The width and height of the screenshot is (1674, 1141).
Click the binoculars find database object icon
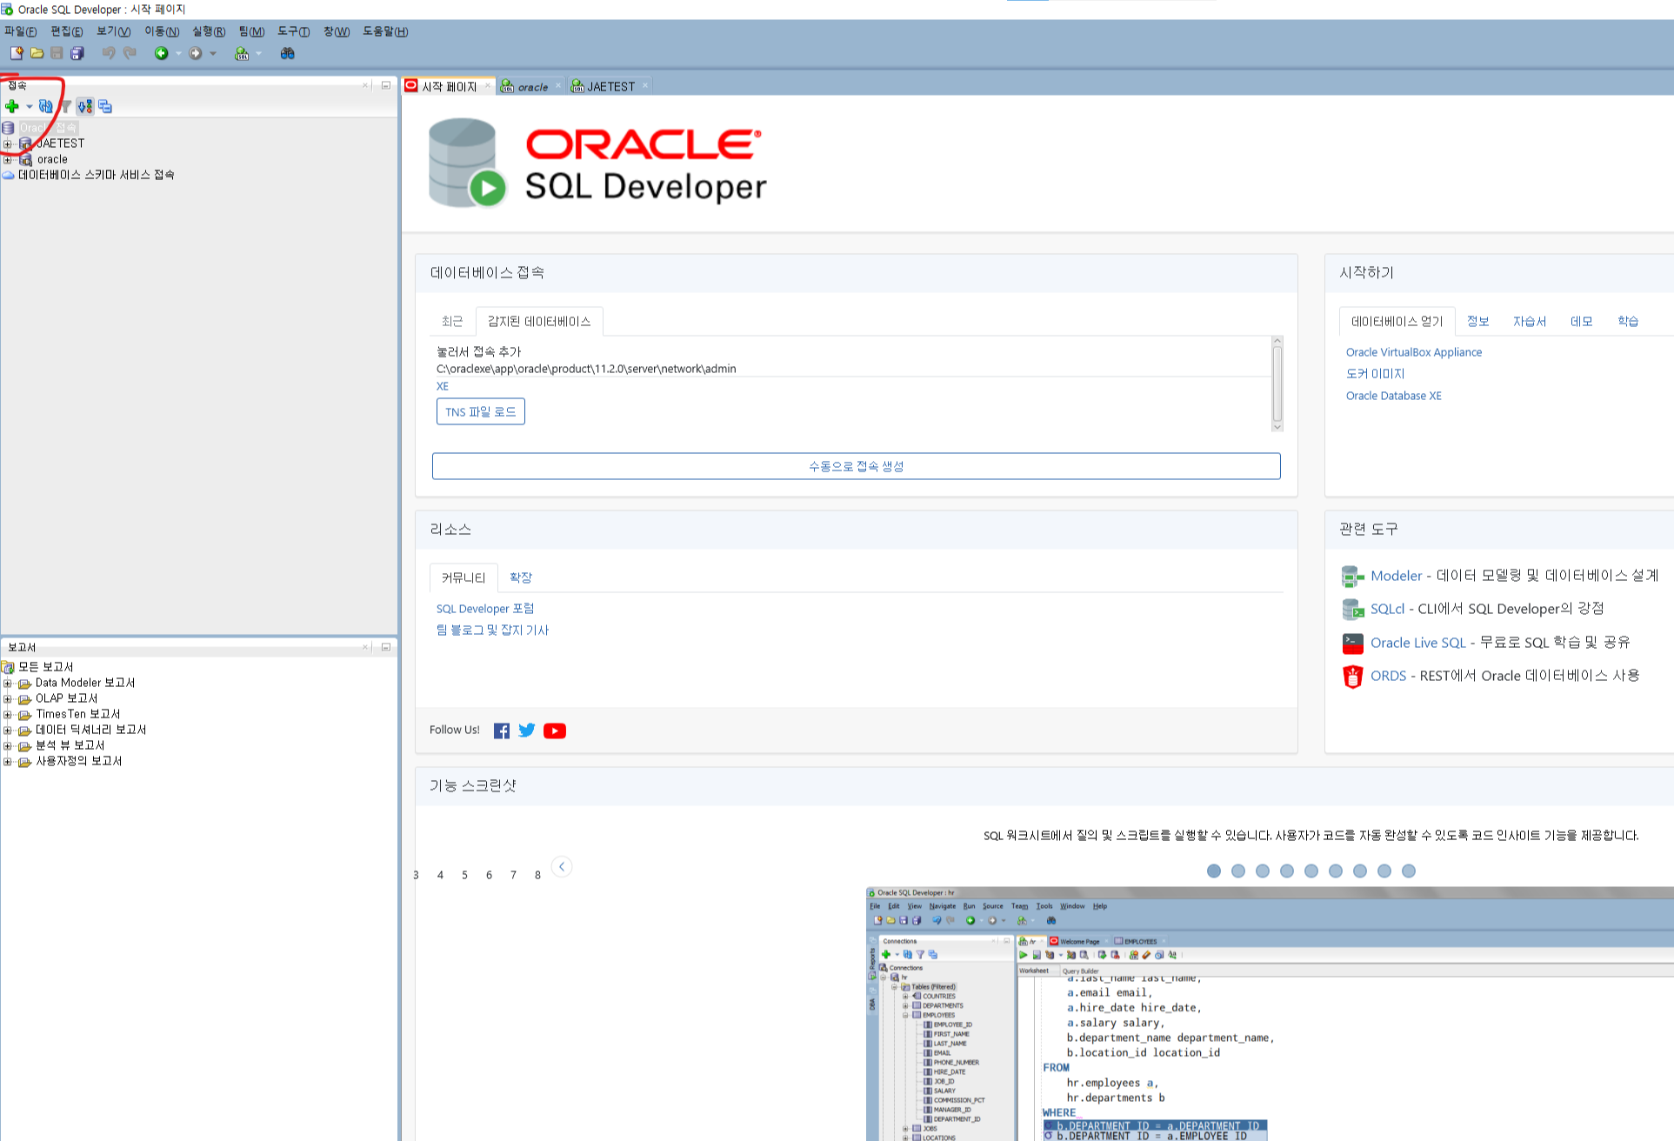point(287,53)
